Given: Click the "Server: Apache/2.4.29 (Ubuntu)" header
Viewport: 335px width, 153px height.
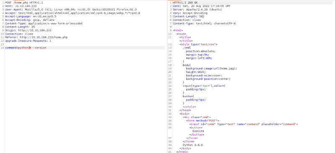Looking at the screenshot, I should [x=198, y=10].
